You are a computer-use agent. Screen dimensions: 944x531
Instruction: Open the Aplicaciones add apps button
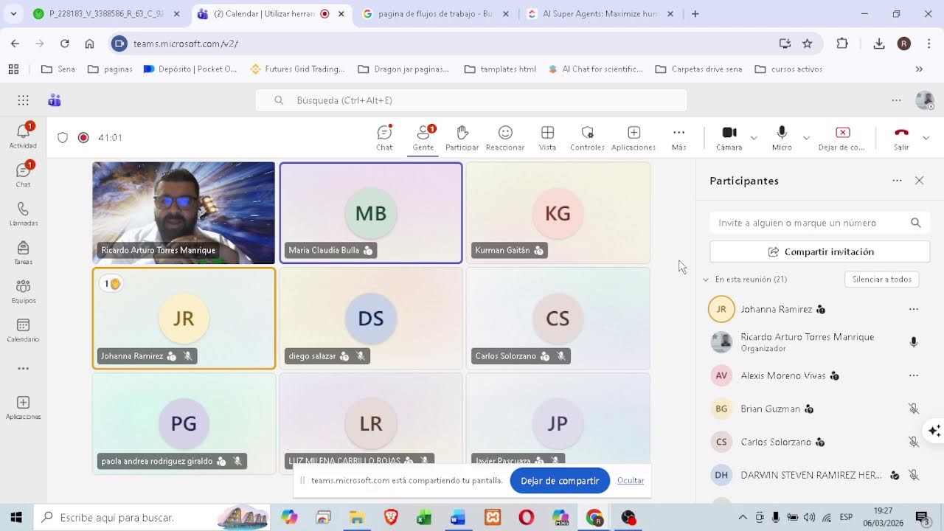click(634, 137)
